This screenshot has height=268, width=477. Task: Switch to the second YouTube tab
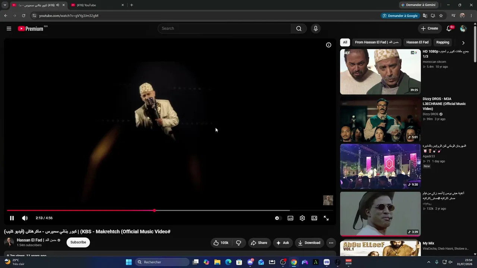click(x=97, y=5)
